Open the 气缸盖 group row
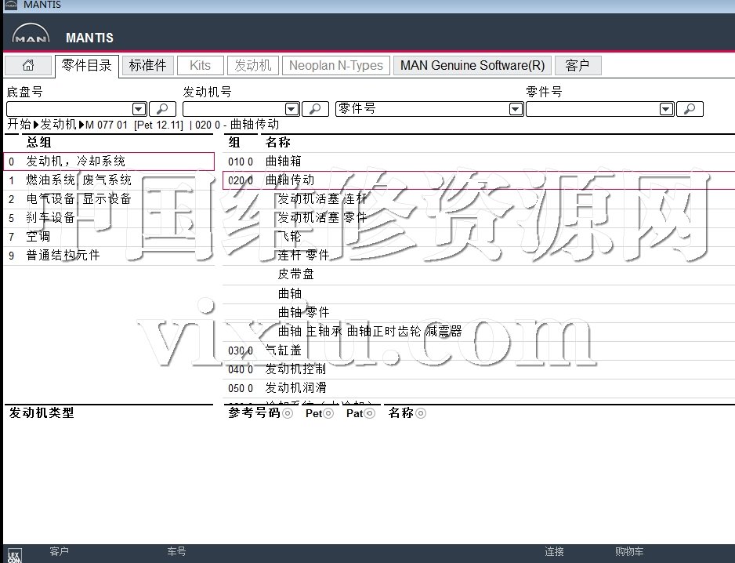The image size is (735, 563). (x=284, y=351)
